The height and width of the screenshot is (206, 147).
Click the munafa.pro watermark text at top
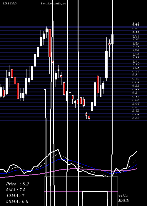point(54,4)
